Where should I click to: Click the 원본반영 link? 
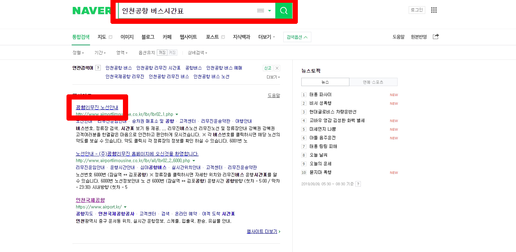pyautogui.click(x=419, y=37)
